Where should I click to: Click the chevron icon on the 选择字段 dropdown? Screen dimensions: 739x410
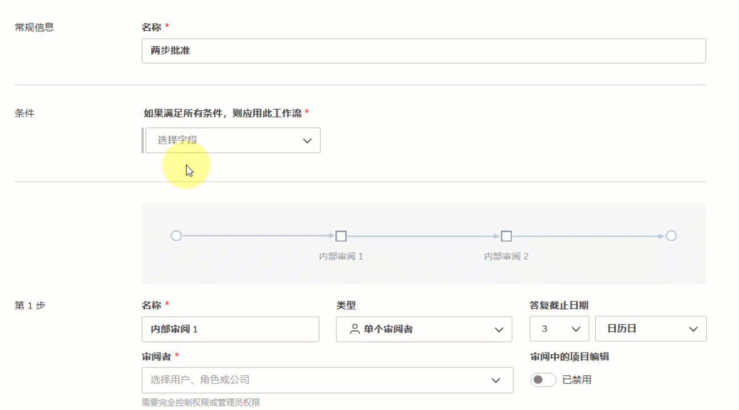tap(308, 140)
